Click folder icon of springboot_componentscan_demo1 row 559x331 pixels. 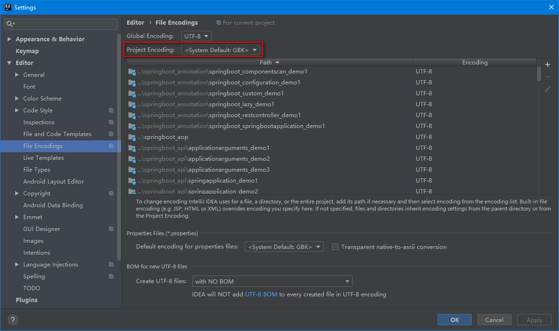click(132, 72)
